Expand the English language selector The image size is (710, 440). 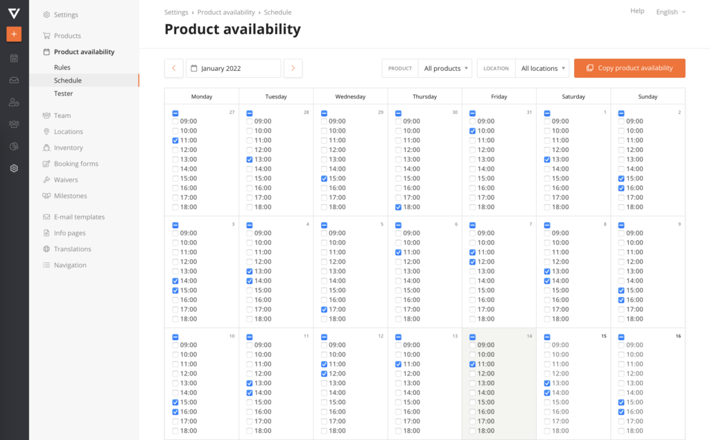point(670,12)
